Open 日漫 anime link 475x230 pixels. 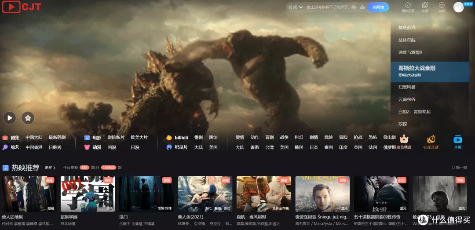(135, 147)
